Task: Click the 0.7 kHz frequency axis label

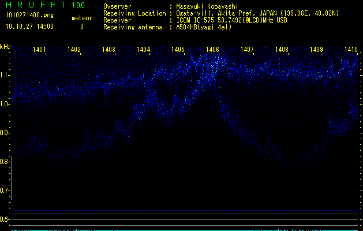Action: [4, 191]
